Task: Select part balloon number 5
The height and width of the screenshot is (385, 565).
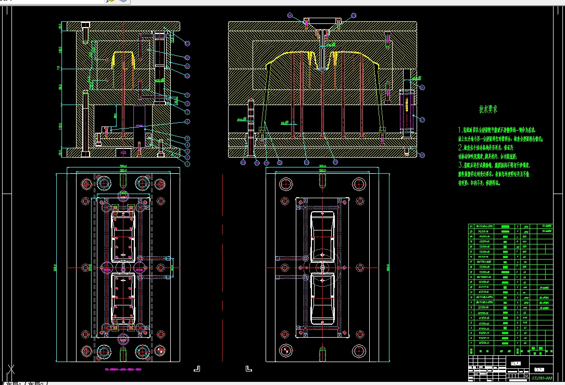Action: 187,138
